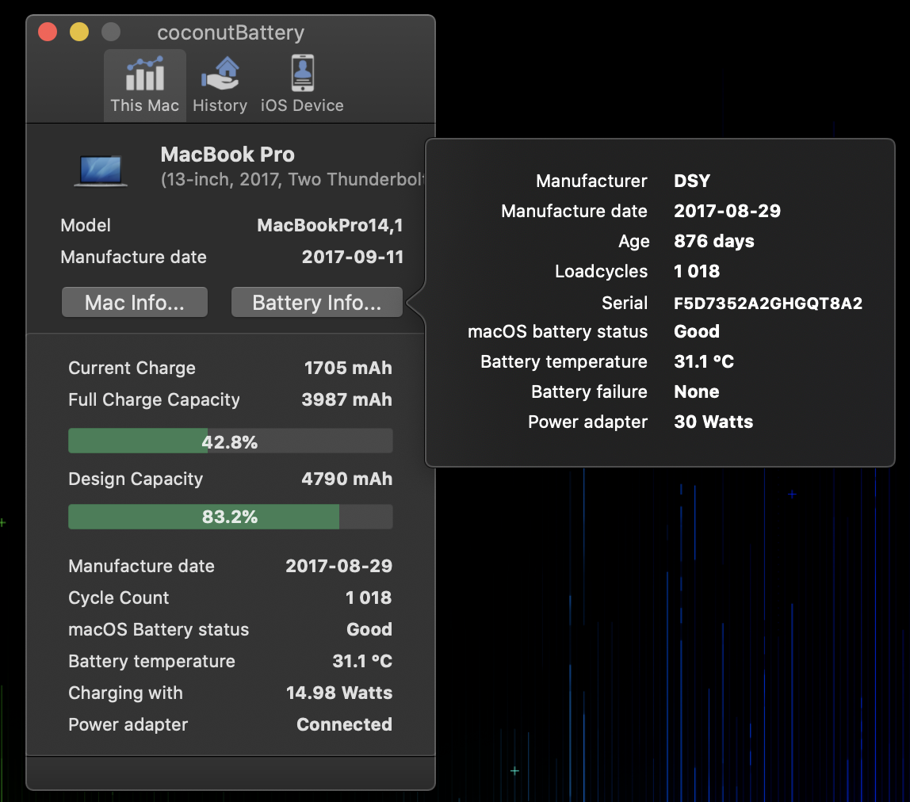The width and height of the screenshot is (910, 802).
Task: Click the Design Capacity label
Action: (x=136, y=479)
